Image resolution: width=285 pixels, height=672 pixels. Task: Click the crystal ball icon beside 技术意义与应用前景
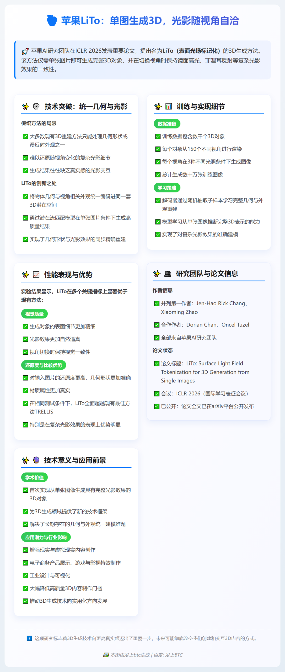click(36, 460)
